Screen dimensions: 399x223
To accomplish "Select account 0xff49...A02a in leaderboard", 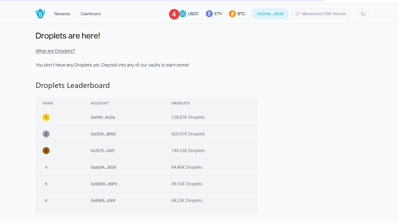I will coord(103,117).
